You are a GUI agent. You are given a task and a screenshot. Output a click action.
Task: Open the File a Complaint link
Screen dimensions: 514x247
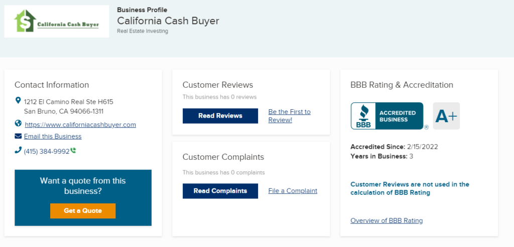[293, 191]
